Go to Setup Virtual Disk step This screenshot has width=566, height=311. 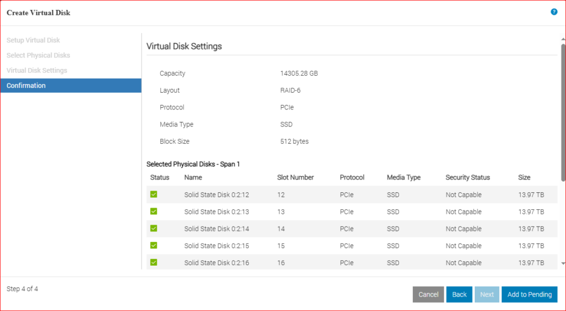pyautogui.click(x=33, y=40)
